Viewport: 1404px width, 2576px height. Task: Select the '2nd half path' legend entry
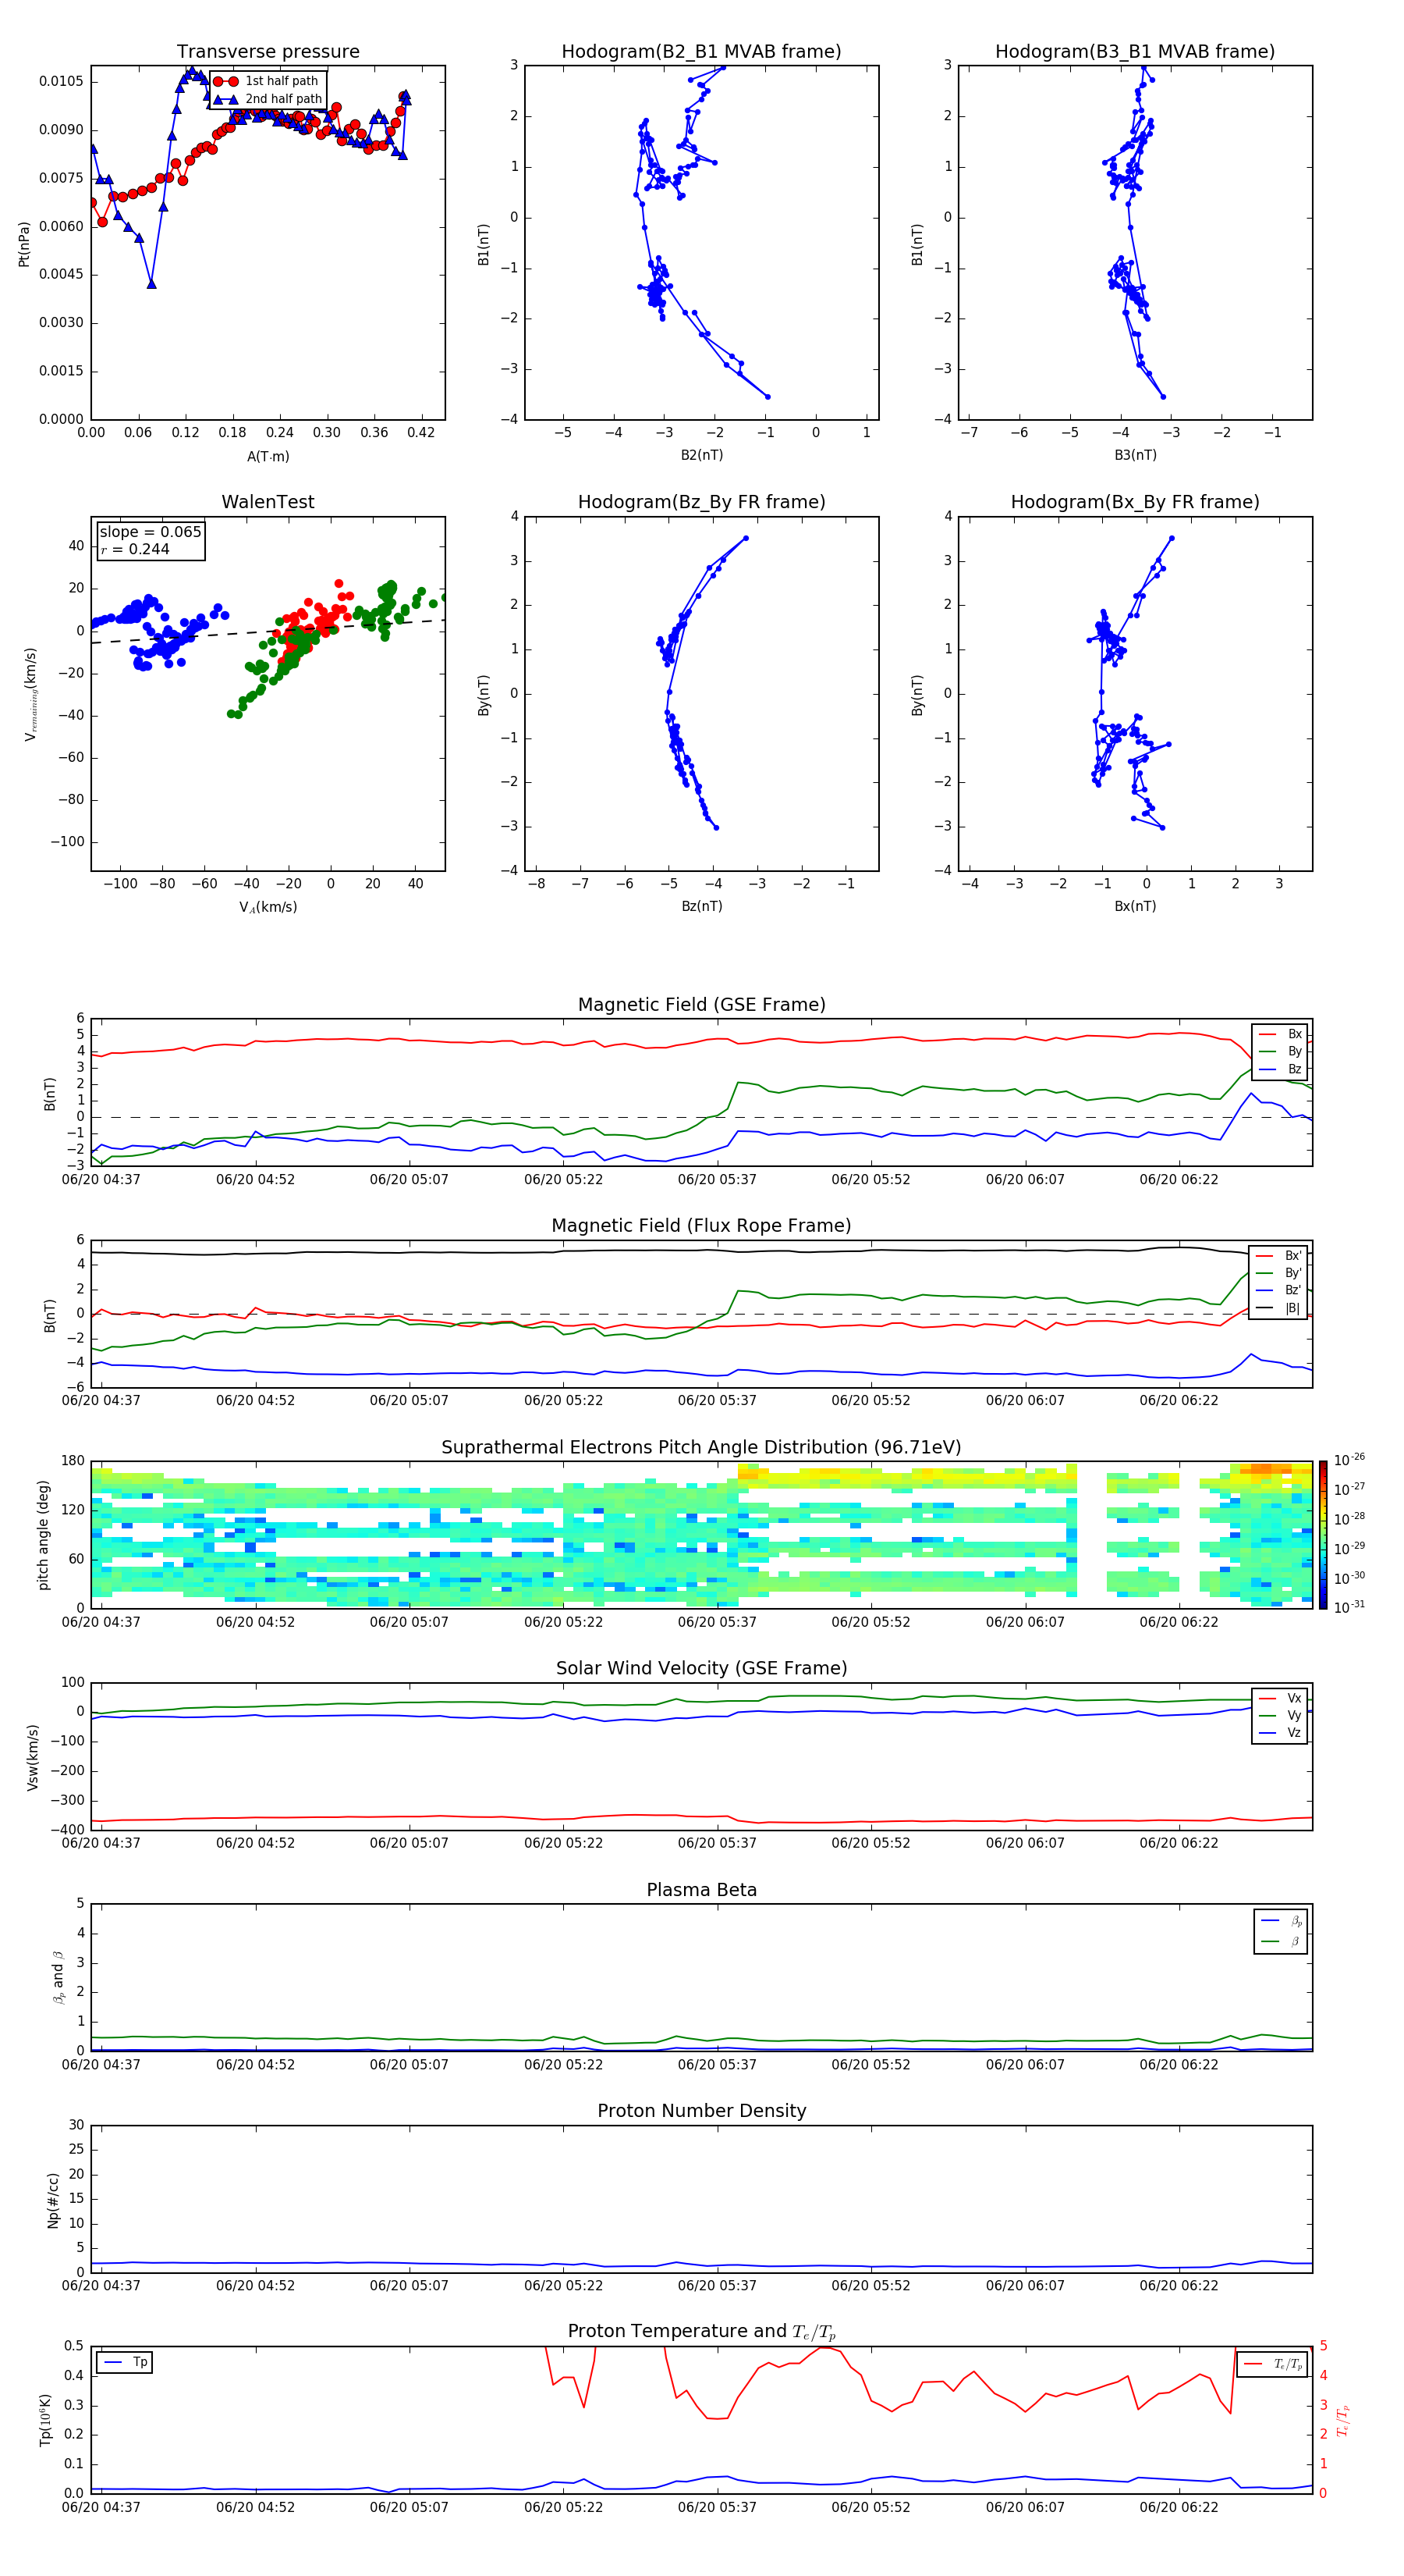[x=267, y=99]
